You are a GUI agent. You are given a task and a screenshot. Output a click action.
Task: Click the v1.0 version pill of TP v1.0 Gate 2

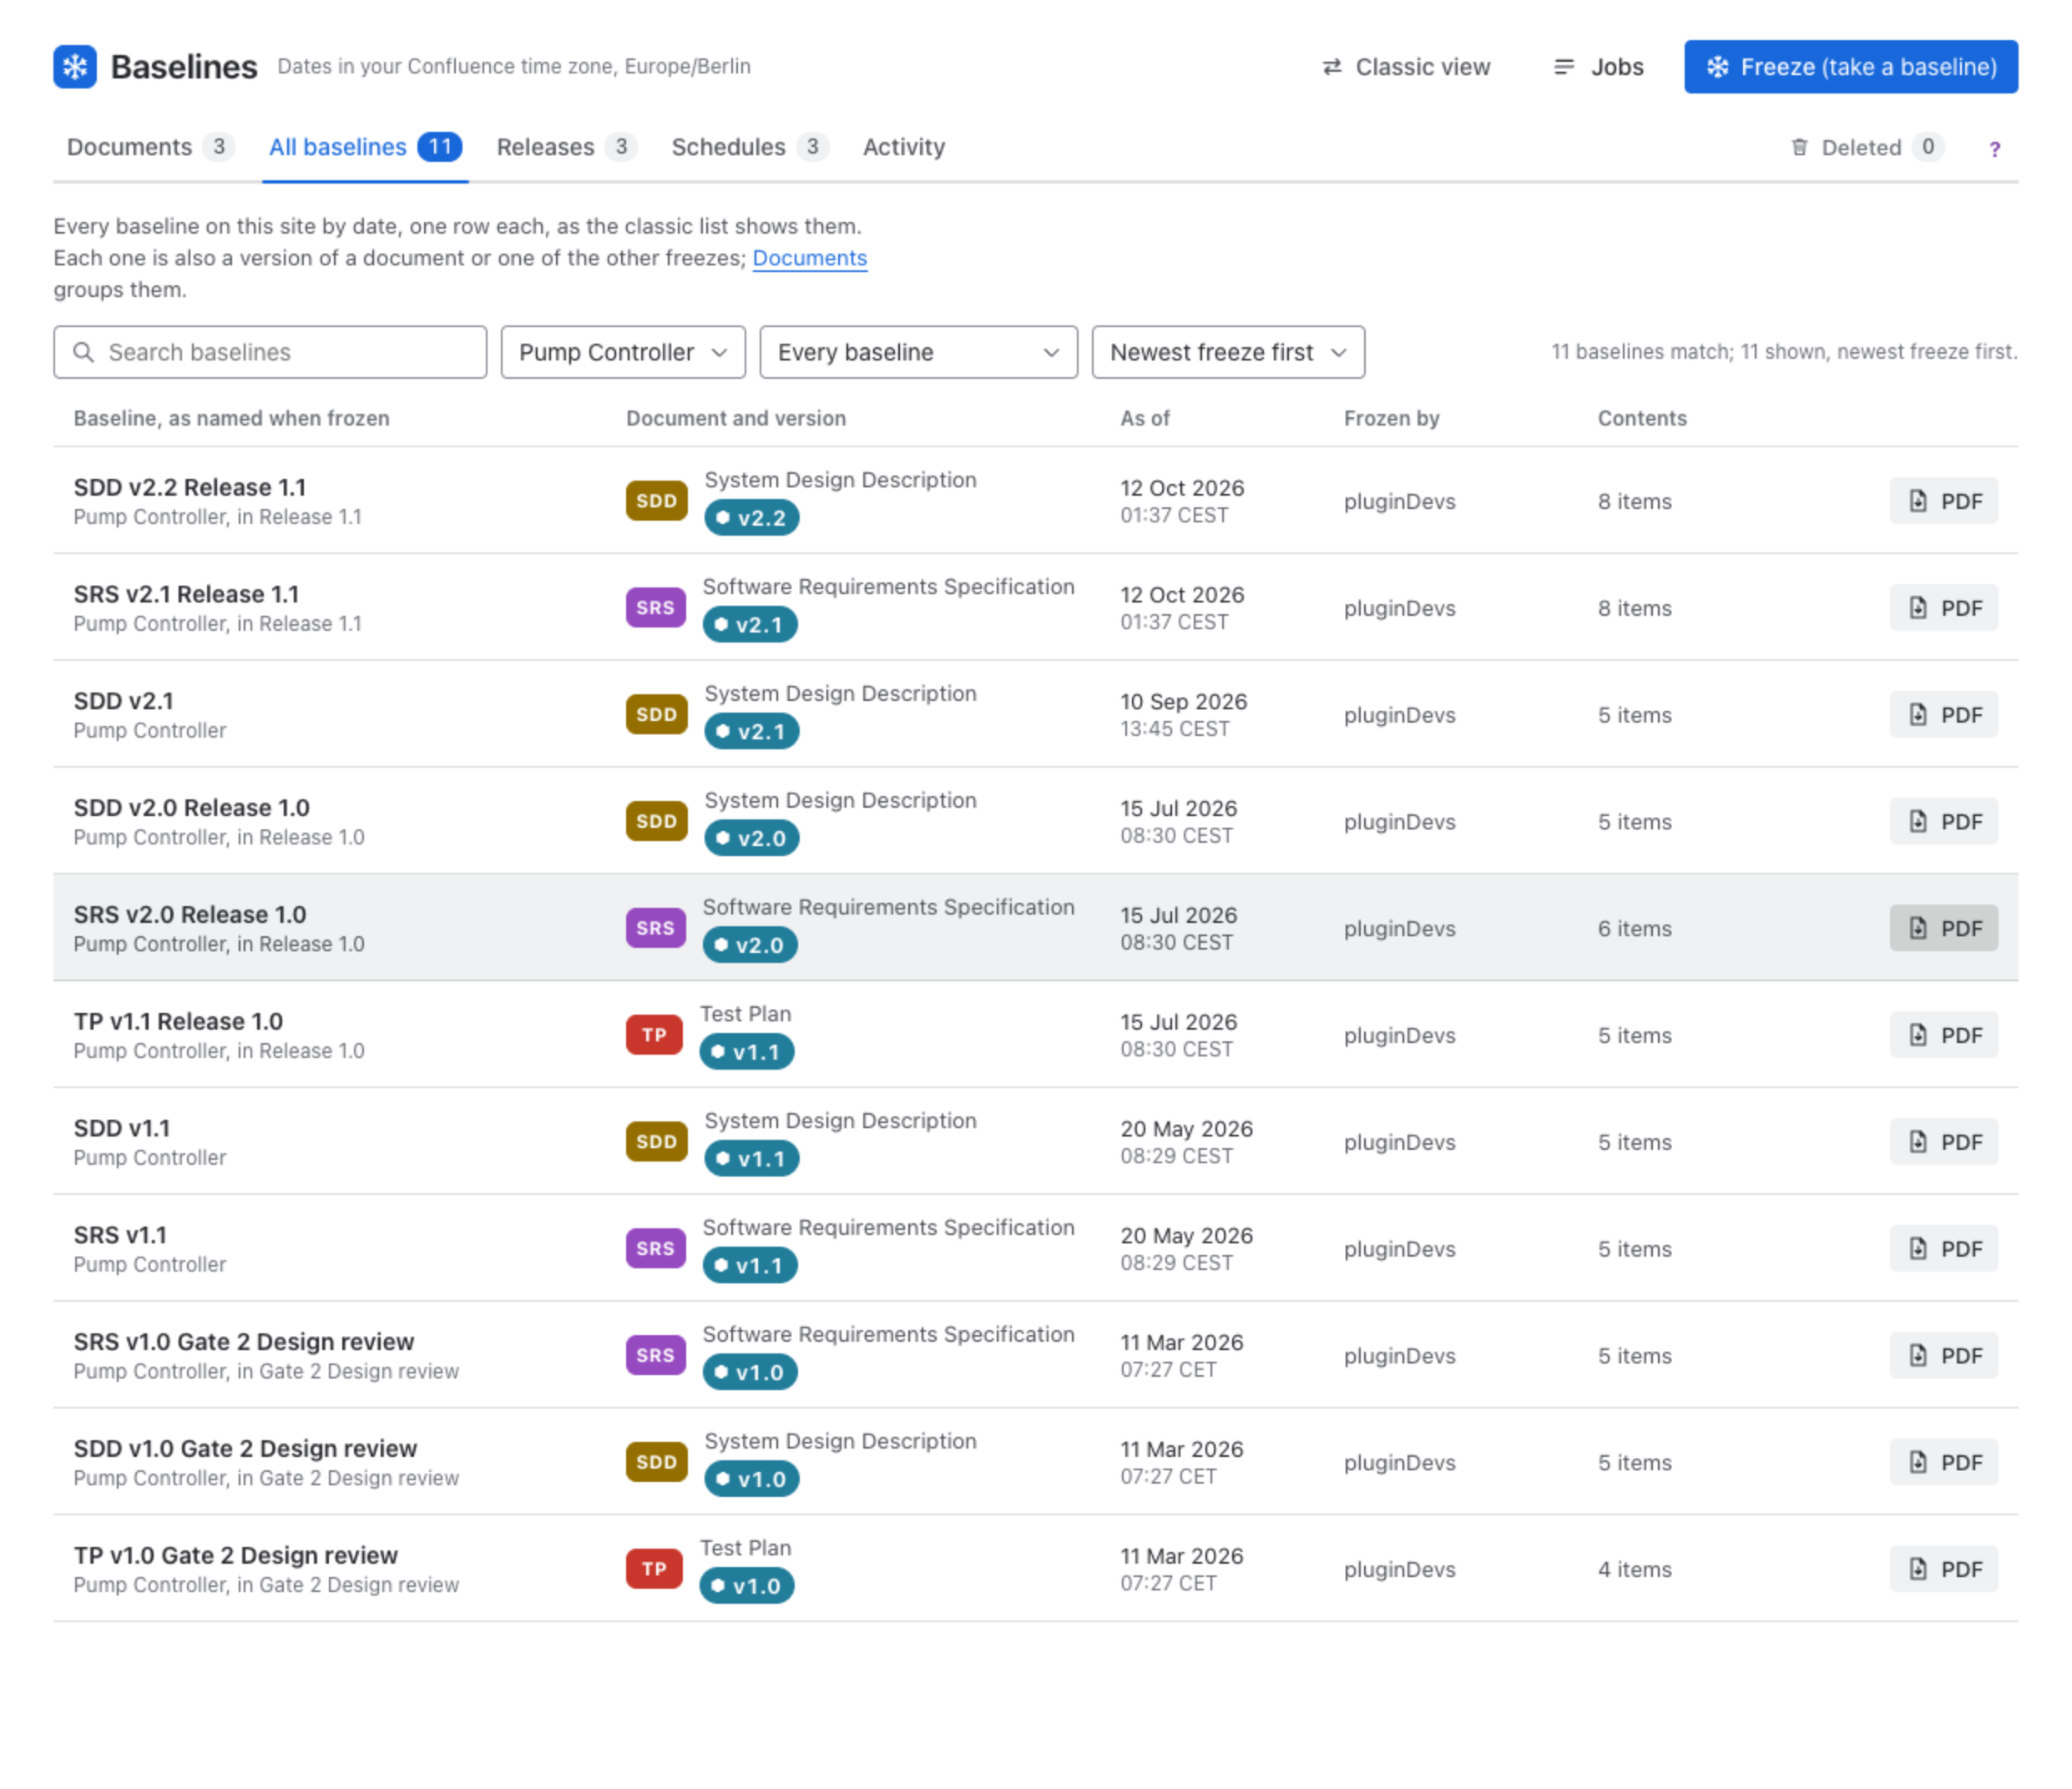tap(746, 1585)
